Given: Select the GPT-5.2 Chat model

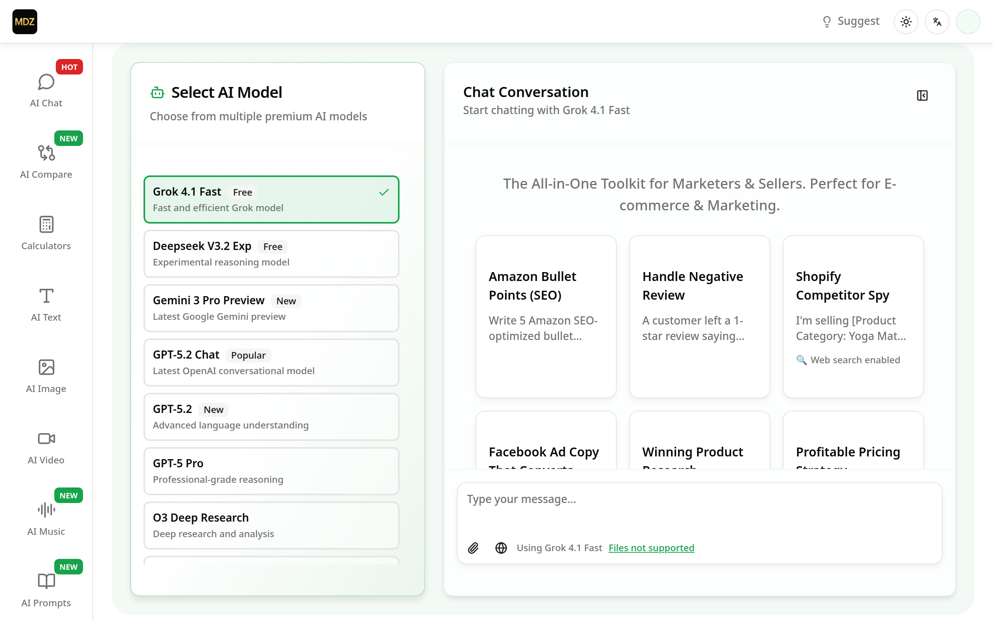Looking at the screenshot, I should 271,362.
